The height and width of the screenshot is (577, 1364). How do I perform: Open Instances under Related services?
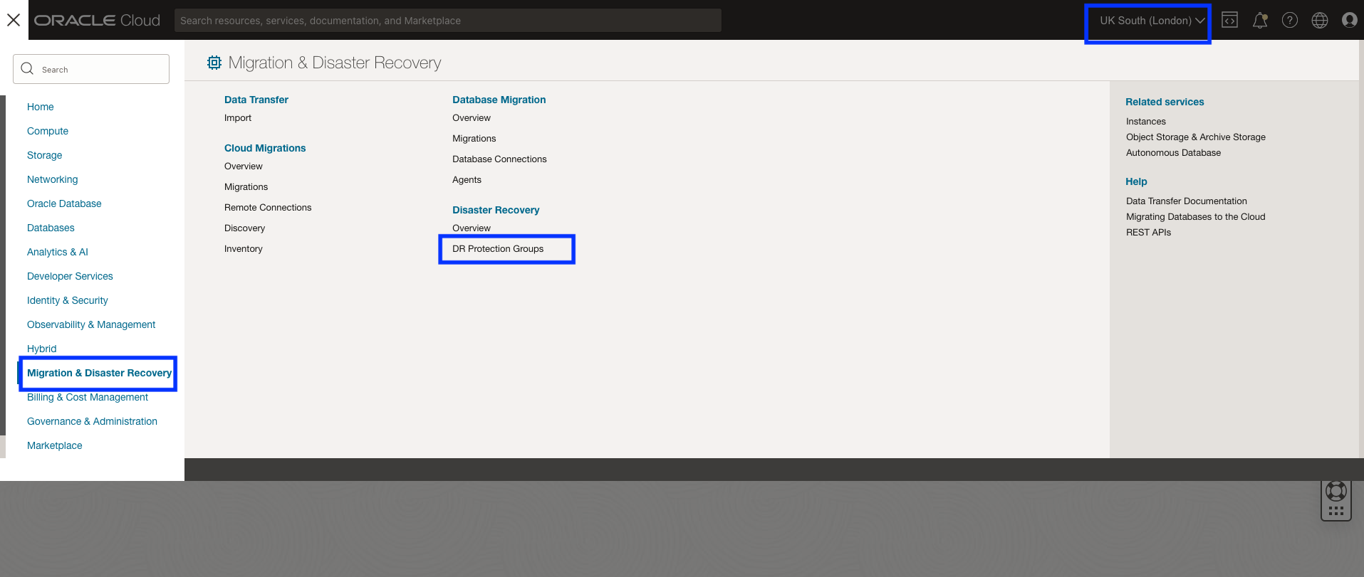pos(1146,122)
